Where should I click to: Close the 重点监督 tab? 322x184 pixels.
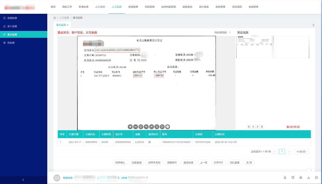coord(68,25)
